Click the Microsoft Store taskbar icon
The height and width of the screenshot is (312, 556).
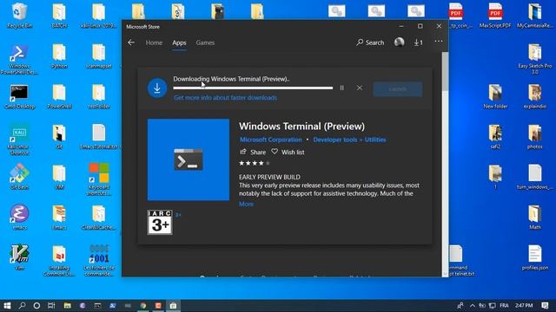tap(173, 306)
